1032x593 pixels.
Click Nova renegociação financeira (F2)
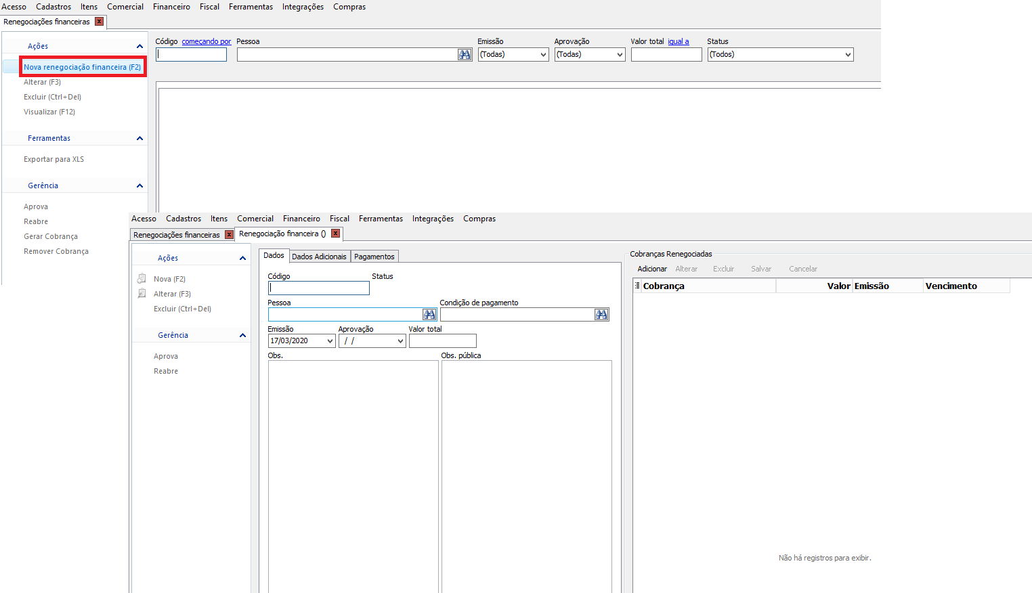coord(82,67)
